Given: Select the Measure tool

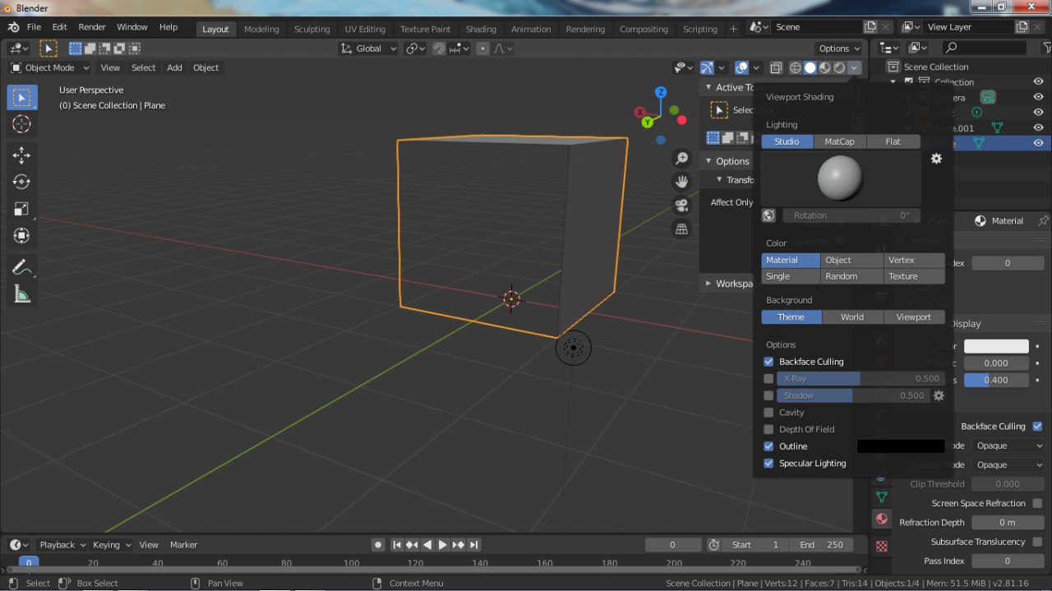Looking at the screenshot, I should point(22,294).
